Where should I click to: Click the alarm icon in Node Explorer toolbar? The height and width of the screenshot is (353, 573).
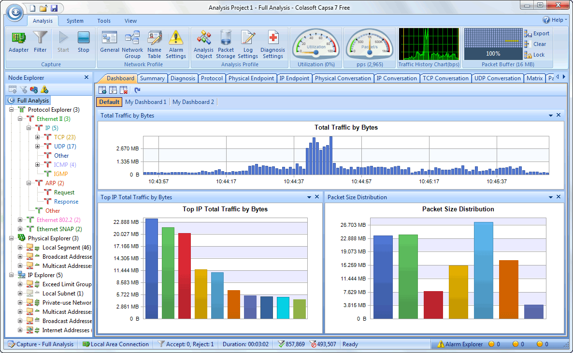pyautogui.click(x=44, y=89)
